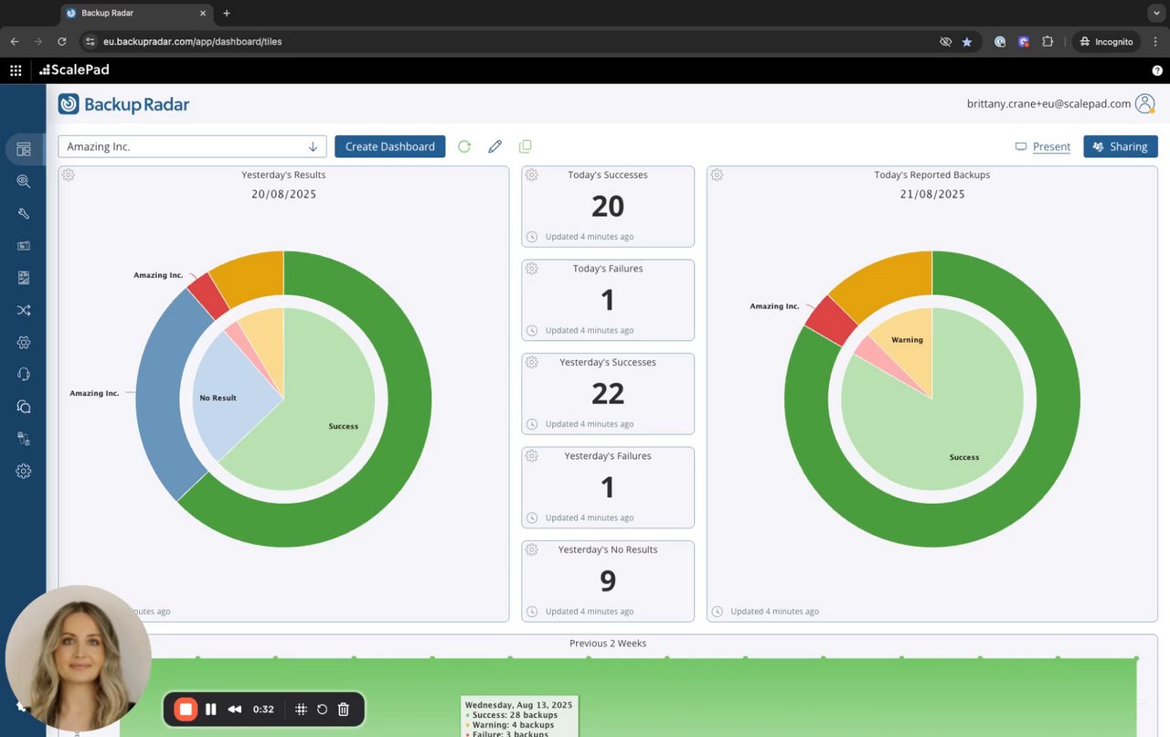Open the sidebar audit search icon

tap(24, 181)
